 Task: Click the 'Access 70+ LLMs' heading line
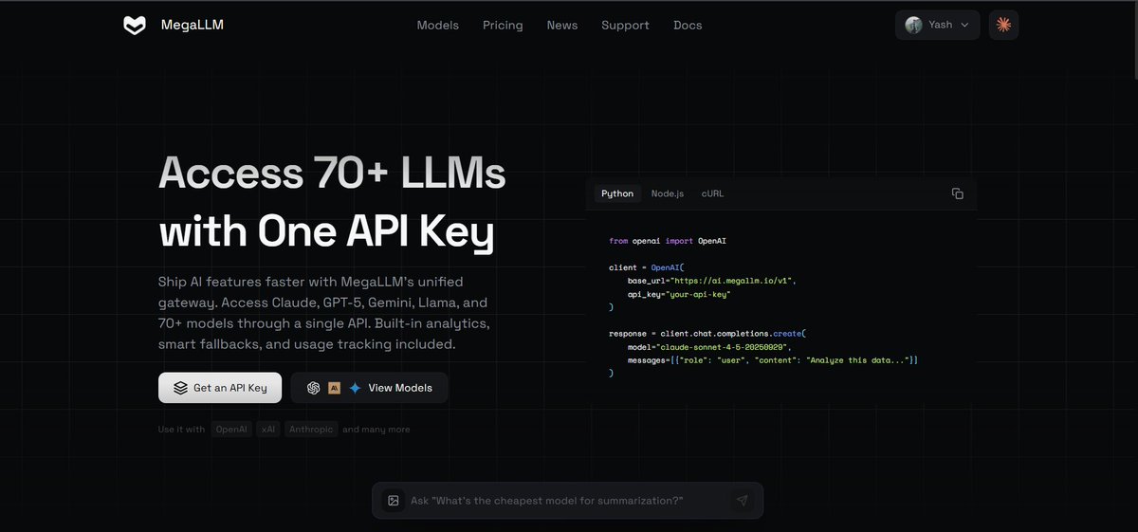point(332,174)
